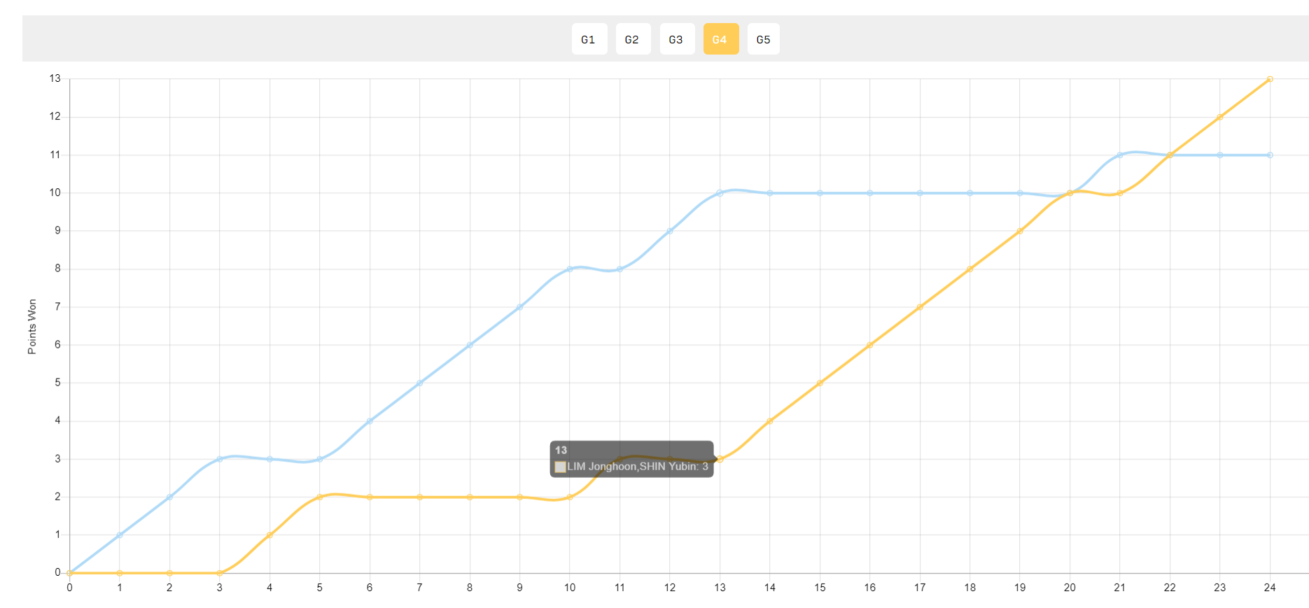The height and width of the screenshot is (608, 1309).
Task: Click blue data point at rally 10
Action: (x=570, y=269)
